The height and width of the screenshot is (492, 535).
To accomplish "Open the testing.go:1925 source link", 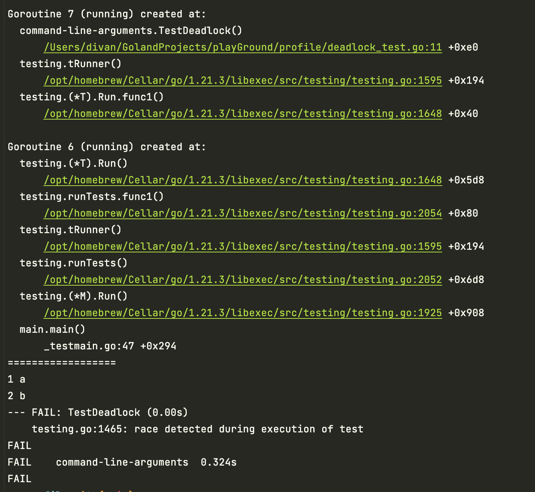I will pyautogui.click(x=243, y=313).
